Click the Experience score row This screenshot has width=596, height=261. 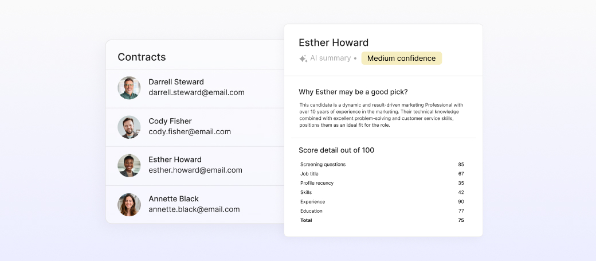pos(382,202)
